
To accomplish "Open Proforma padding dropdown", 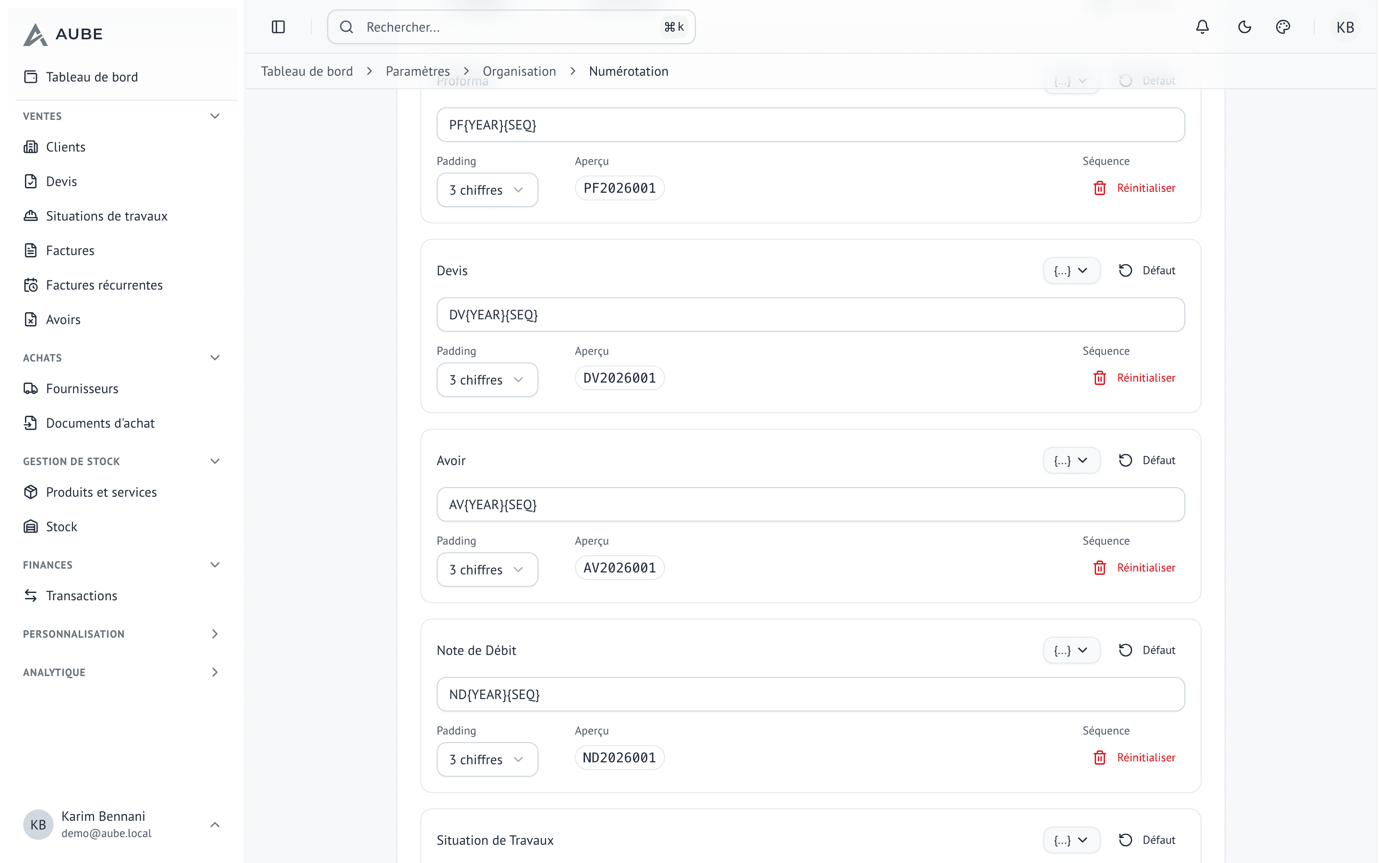I will 487,190.
